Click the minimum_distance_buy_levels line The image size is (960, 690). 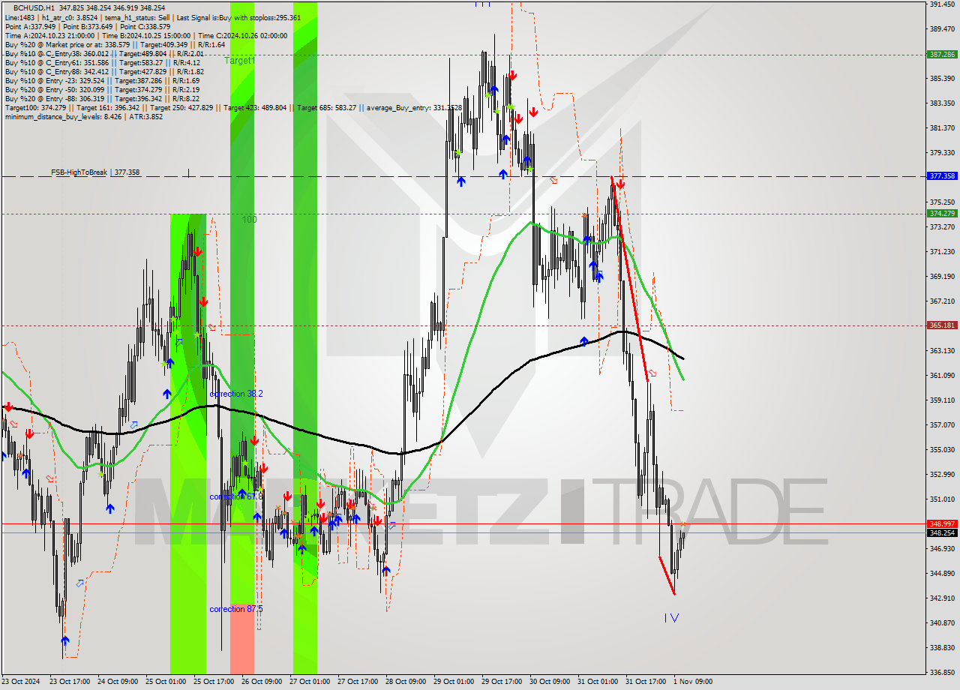click(x=83, y=116)
